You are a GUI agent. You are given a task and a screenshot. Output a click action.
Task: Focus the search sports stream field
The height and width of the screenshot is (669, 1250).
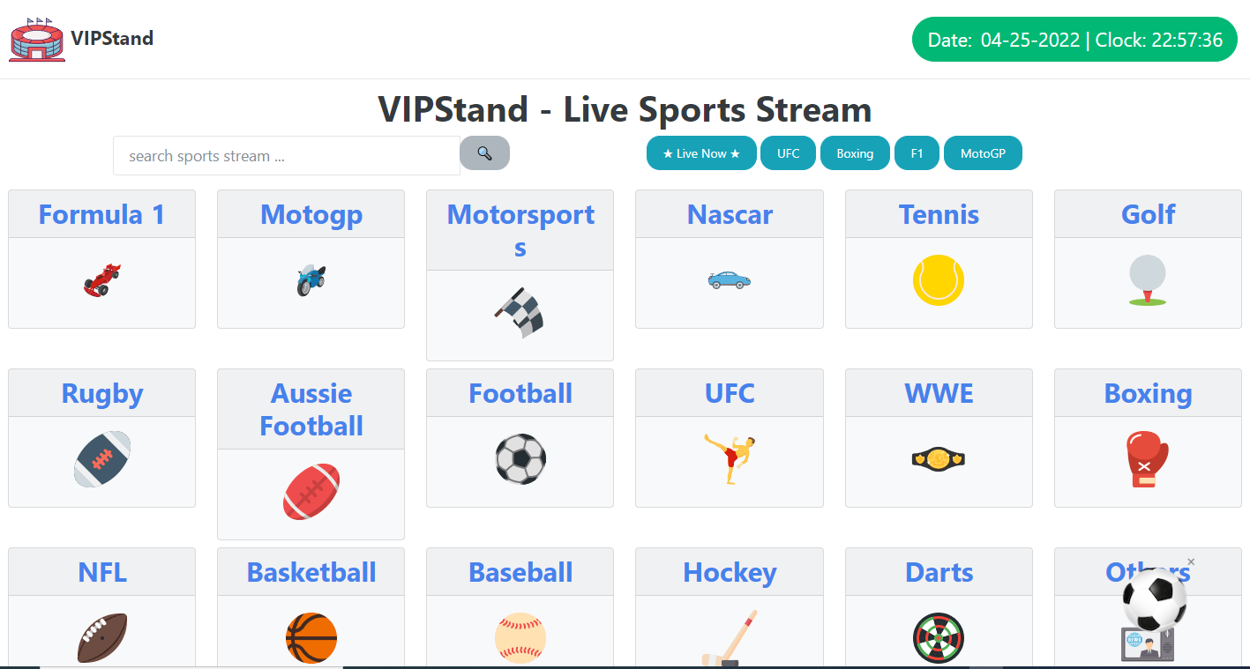pos(287,156)
